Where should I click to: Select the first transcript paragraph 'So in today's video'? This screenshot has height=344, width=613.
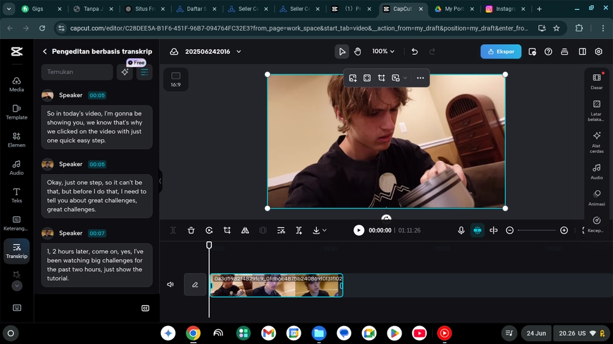[96, 127]
